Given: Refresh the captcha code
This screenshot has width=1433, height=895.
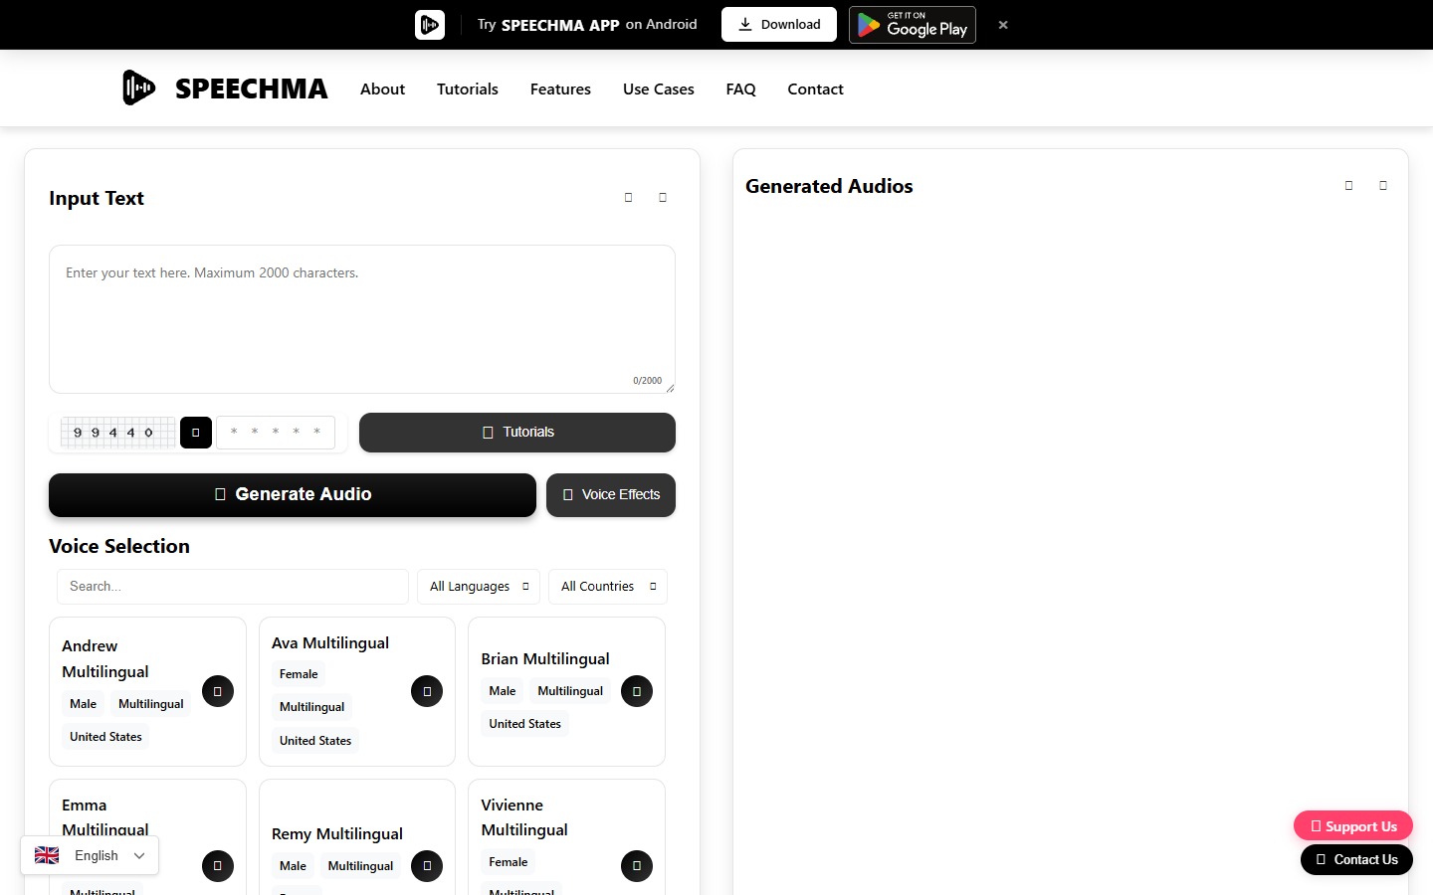Looking at the screenshot, I should 196,433.
